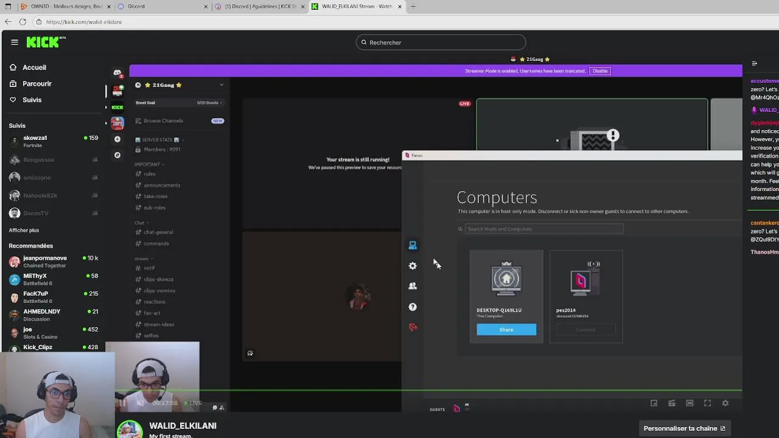Select the KICK server in Discord sidebar
Viewport: 779px width, 438px height.
[x=117, y=107]
